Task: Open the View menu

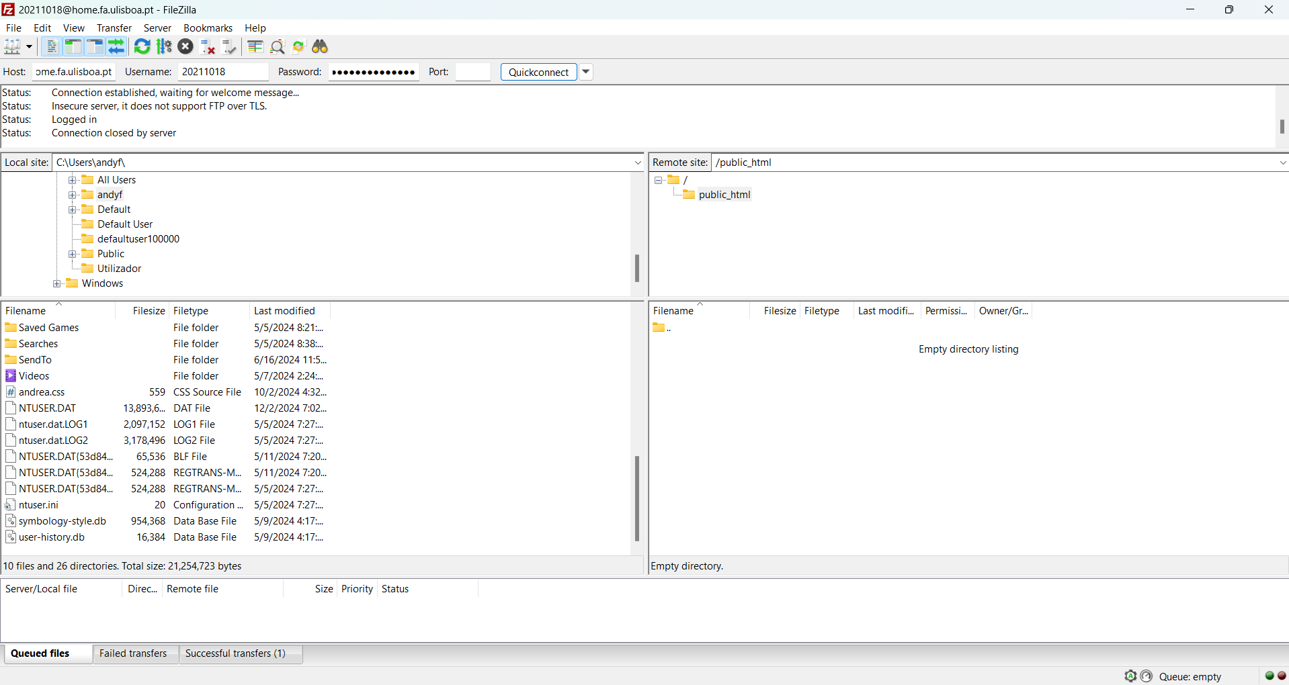Action: point(74,28)
